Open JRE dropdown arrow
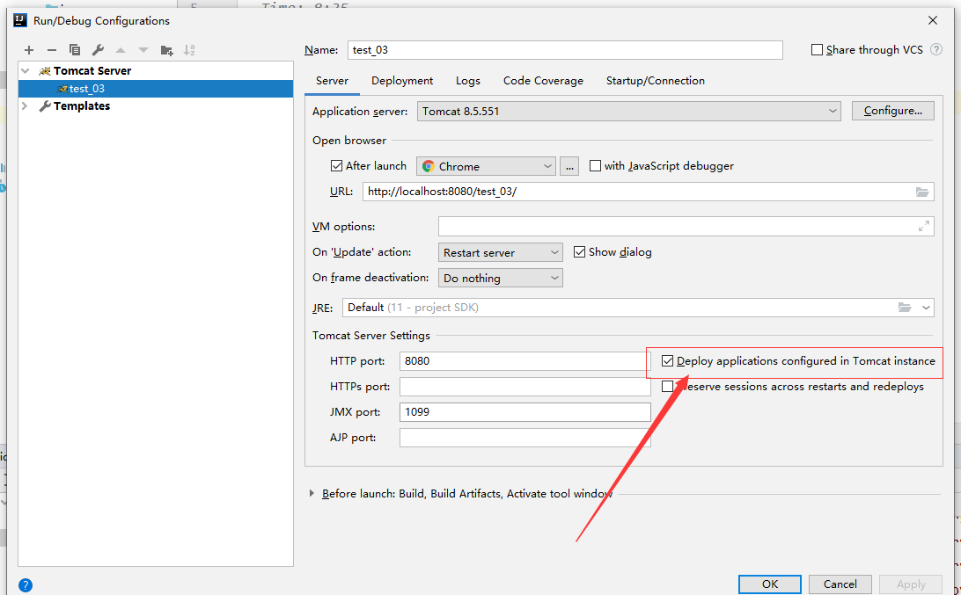The height and width of the screenshot is (595, 961). tap(926, 308)
